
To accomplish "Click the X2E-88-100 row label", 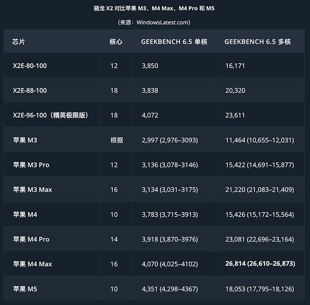I will pos(30,91).
